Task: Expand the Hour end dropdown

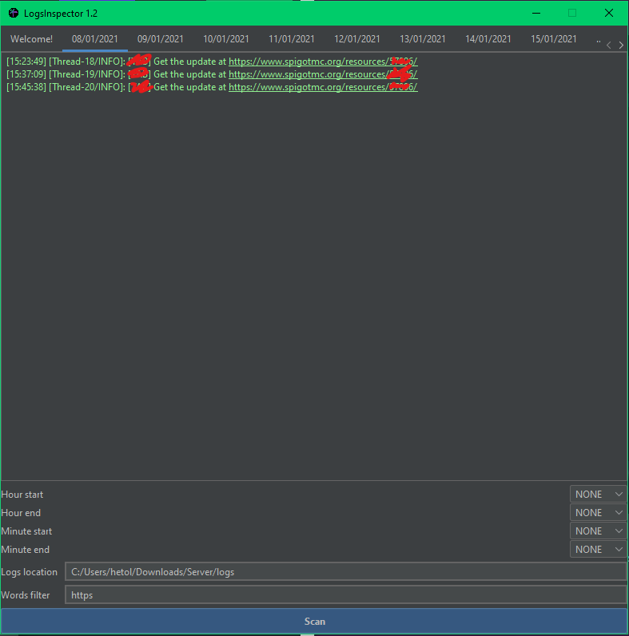Action: pos(598,513)
